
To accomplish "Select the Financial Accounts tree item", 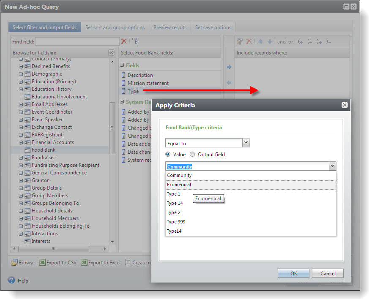I will pyautogui.click(x=53, y=142).
